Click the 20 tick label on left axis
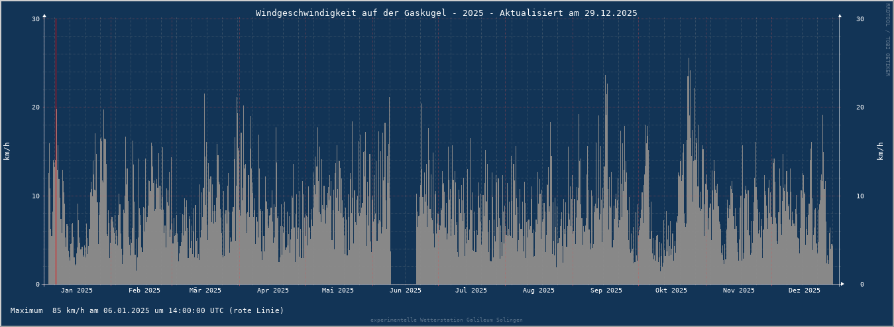The width and height of the screenshot is (894, 327). pos(36,107)
